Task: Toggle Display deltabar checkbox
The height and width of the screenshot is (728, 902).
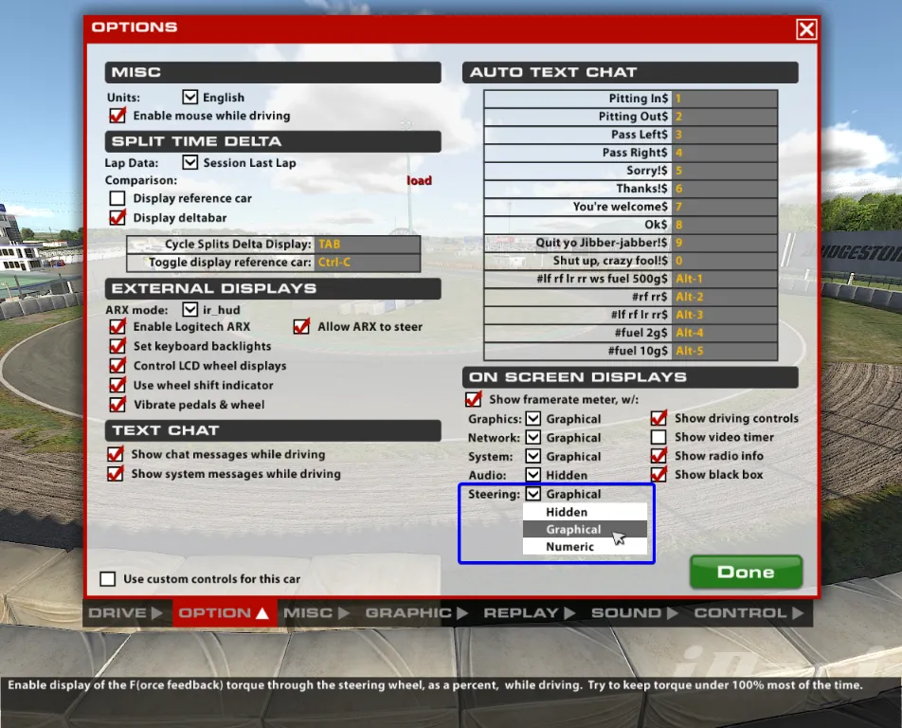Action: [117, 217]
